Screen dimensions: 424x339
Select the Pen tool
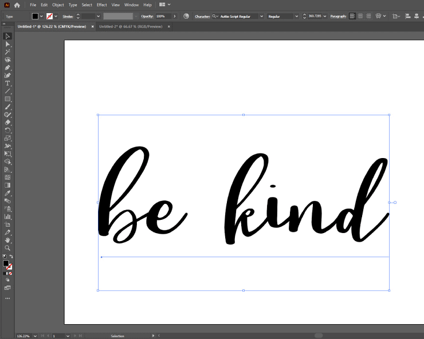coord(7,68)
